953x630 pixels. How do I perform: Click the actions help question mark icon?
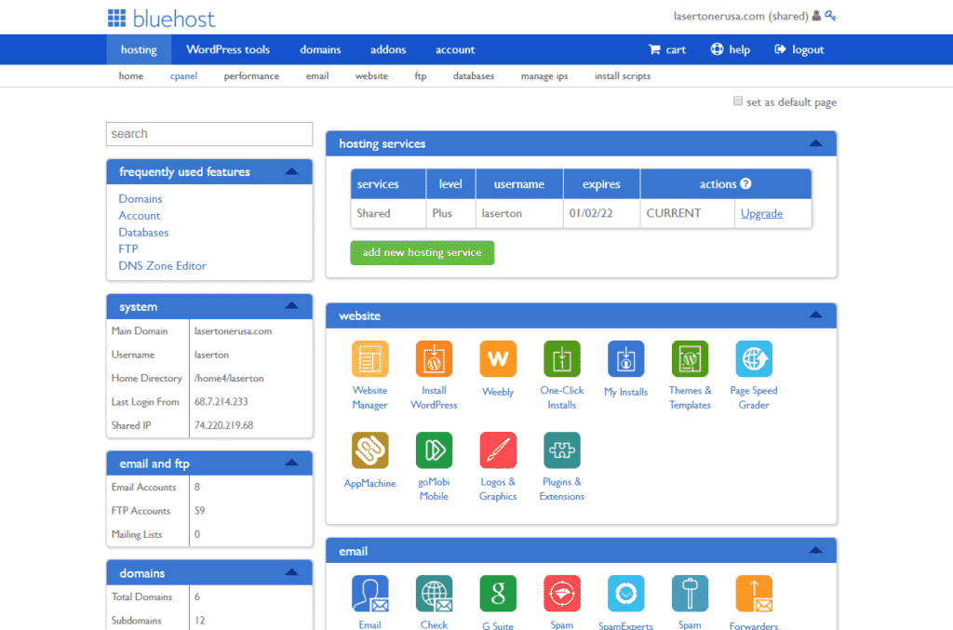click(x=745, y=183)
